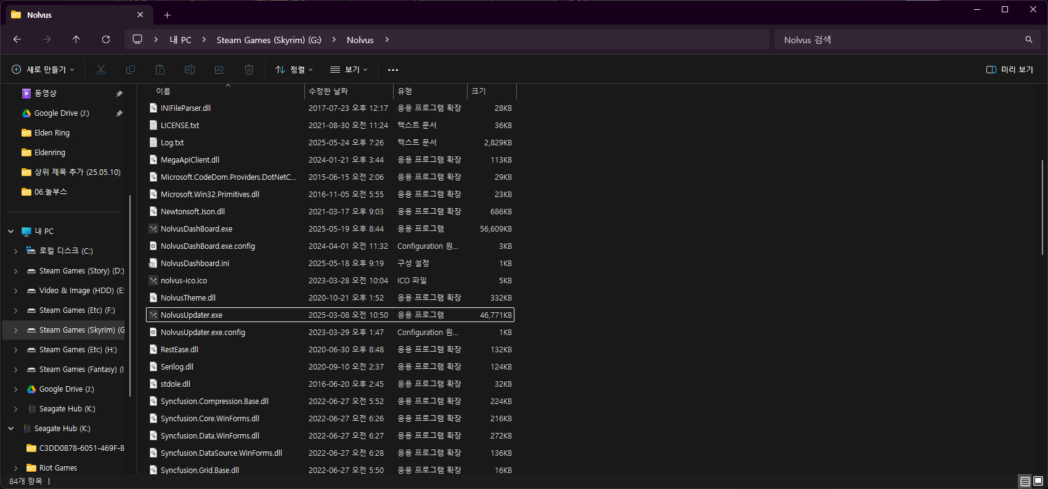Image resolution: width=1048 pixels, height=489 pixels.
Task: Click the Paste clipboard icon
Action: [160, 70]
